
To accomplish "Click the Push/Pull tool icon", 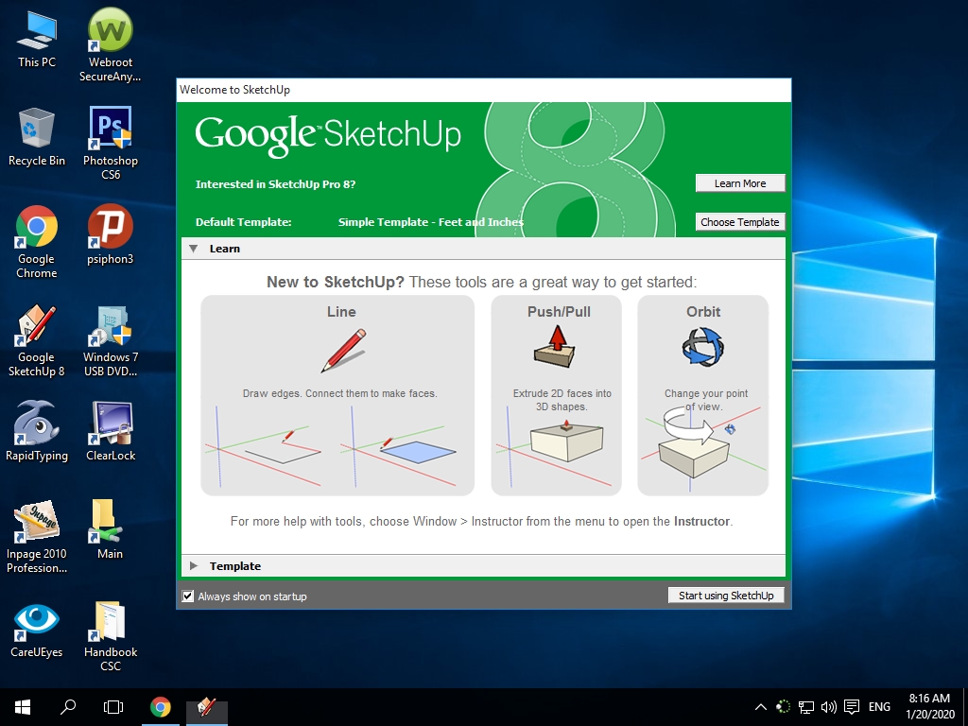I will 554,346.
